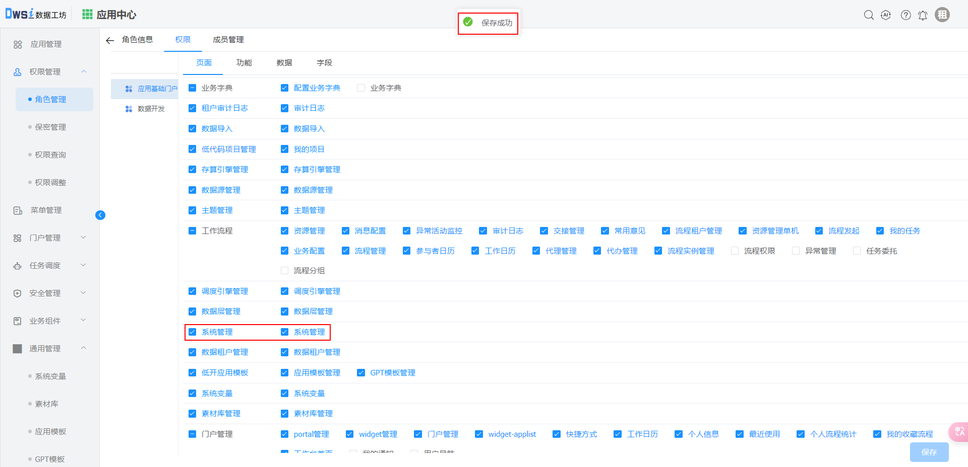This screenshot has width=968, height=467.
Task: Enable the 流程权限 checkbox
Action: 735,251
